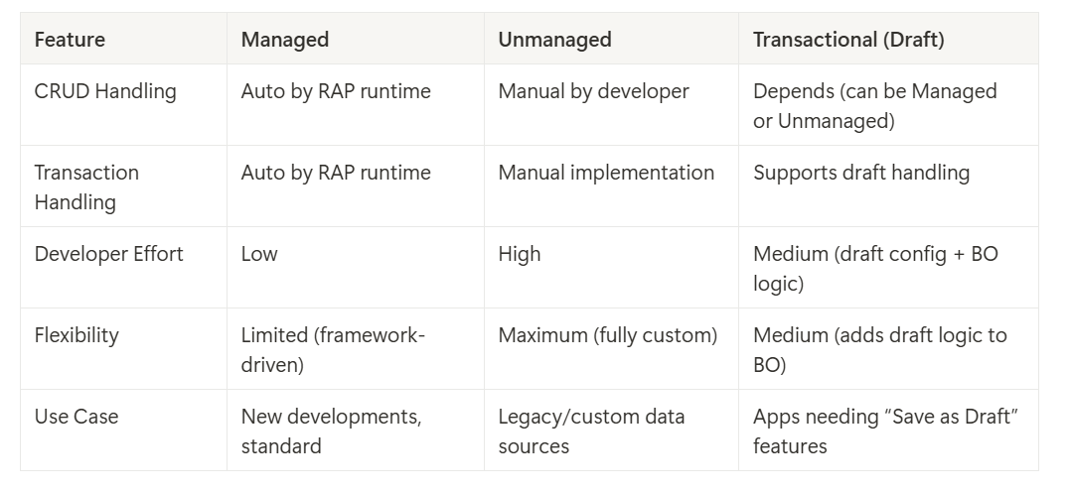Select the Use Case row label

pos(123,430)
